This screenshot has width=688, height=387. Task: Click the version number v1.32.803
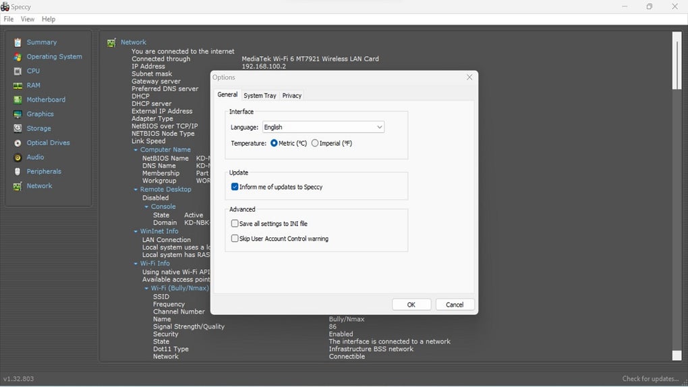coord(18,379)
